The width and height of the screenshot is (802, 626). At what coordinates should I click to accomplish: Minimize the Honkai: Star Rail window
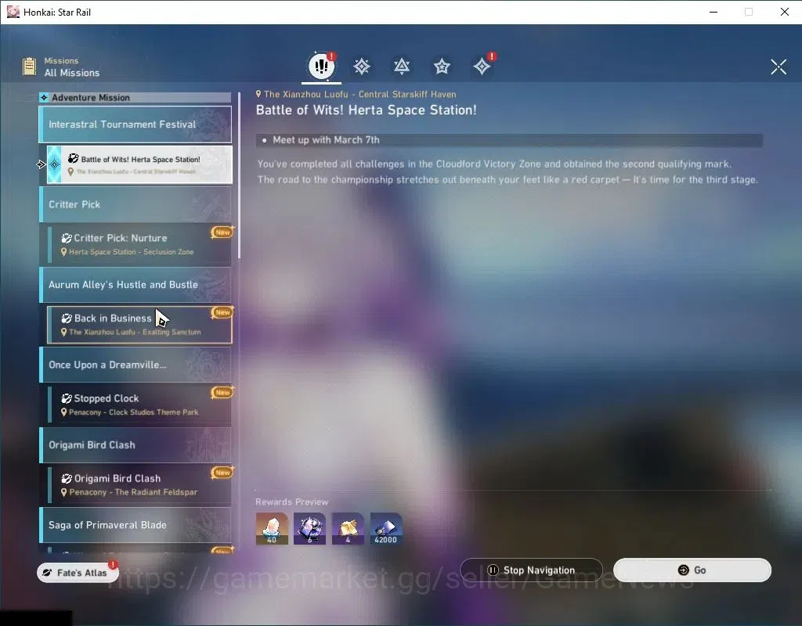713,12
